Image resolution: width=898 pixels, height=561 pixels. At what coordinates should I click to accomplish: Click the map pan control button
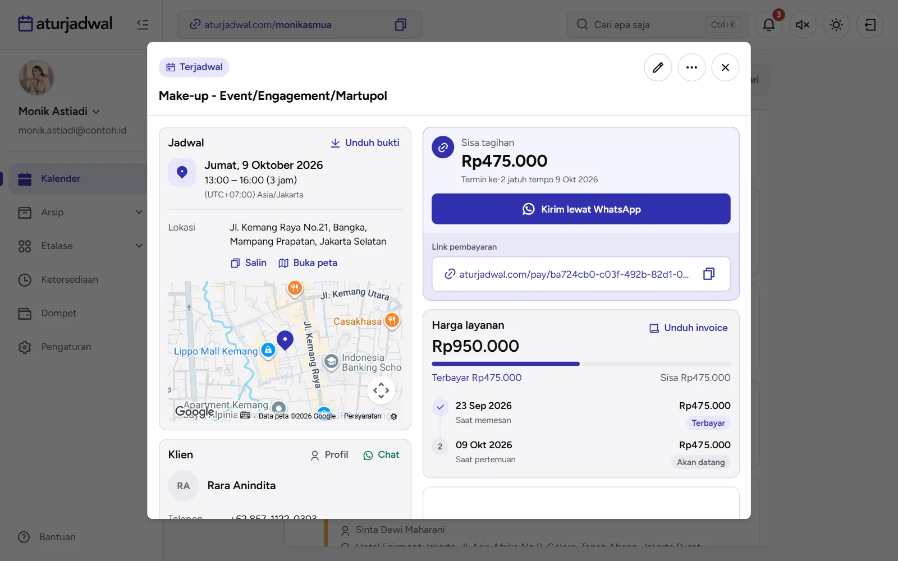coord(381,390)
